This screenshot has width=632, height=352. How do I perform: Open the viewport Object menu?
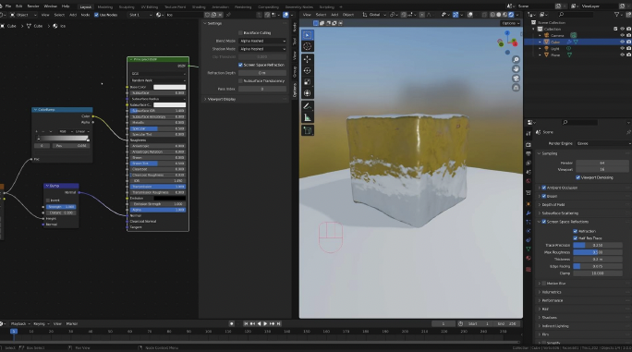tap(347, 15)
